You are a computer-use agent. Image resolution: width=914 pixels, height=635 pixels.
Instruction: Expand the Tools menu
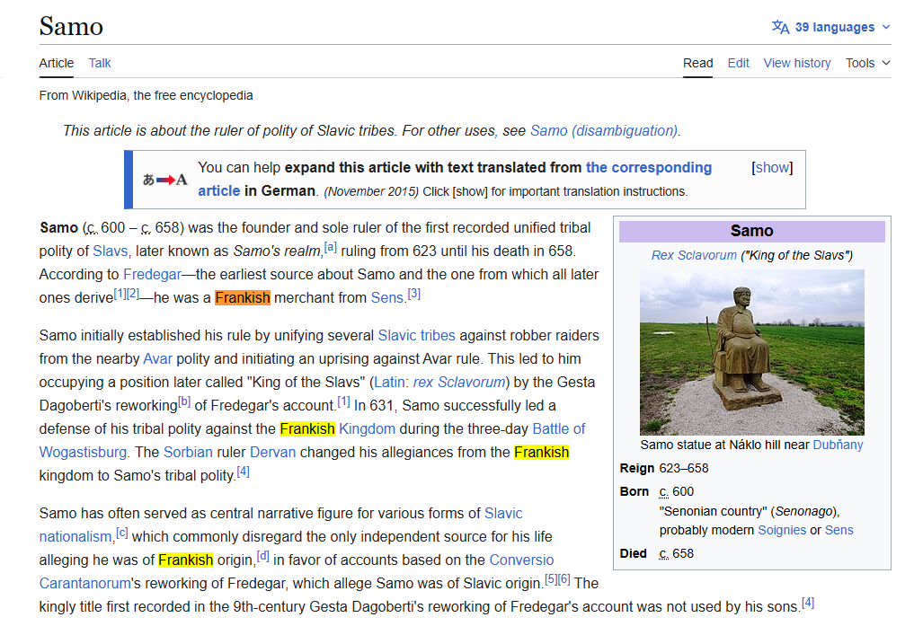click(x=867, y=63)
